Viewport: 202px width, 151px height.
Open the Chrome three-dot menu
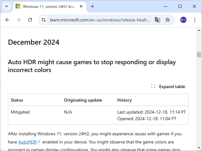pyautogui.click(x=195, y=20)
